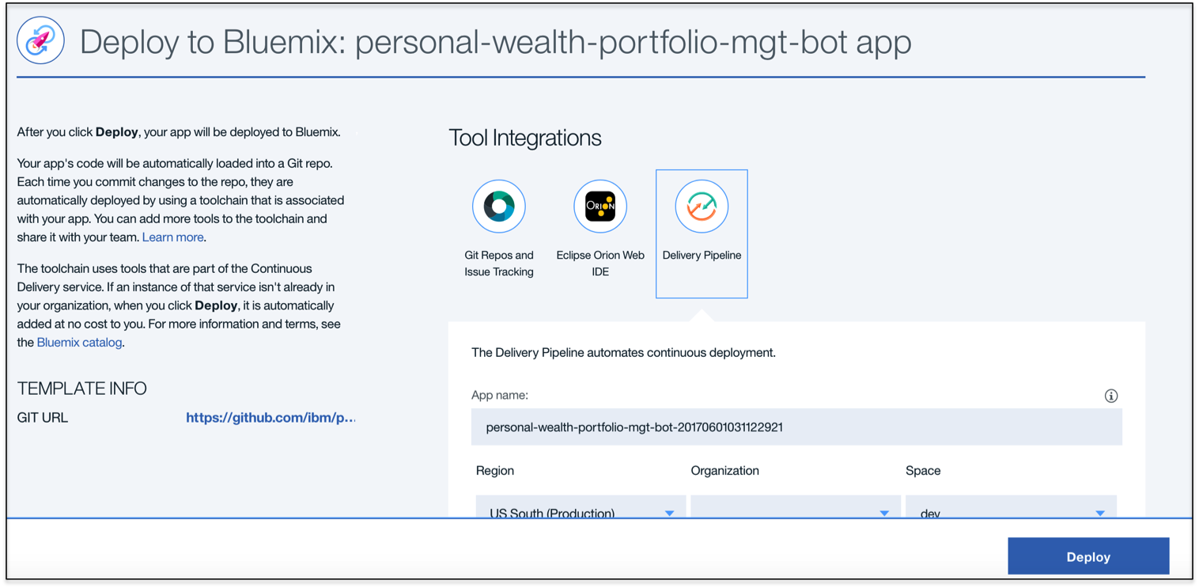
Task: Select the Delivery Pipeline tool icon
Action: pos(702,207)
